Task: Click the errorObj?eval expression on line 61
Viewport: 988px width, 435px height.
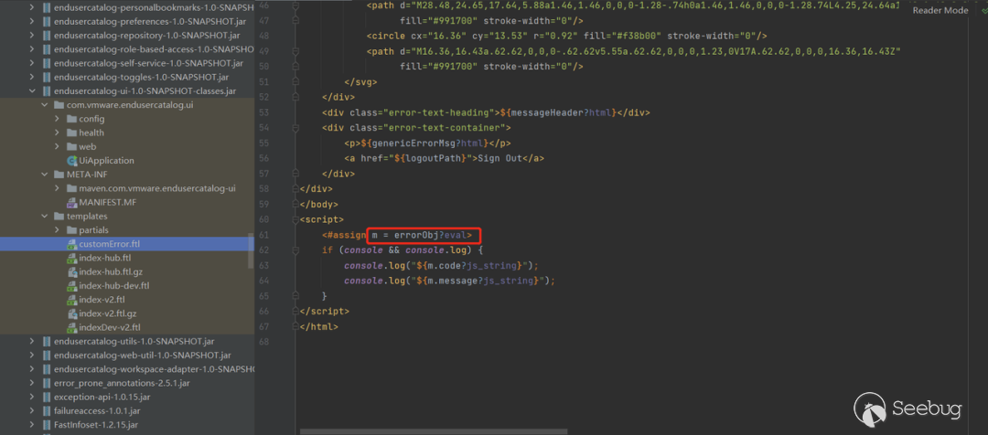Action: [x=430, y=235]
